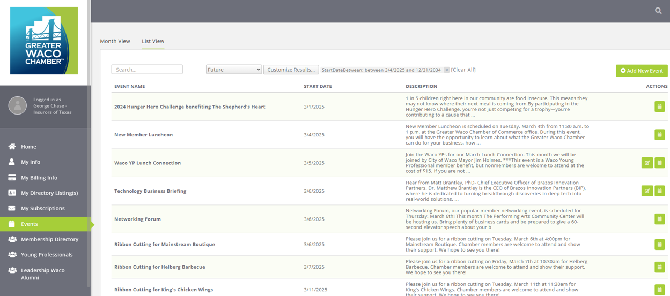Click the envelope icon beside My Subscriptions
This screenshot has width=670, height=296.
point(12,208)
